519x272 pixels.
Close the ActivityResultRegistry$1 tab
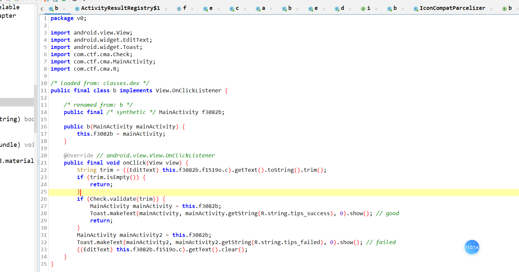166,9
